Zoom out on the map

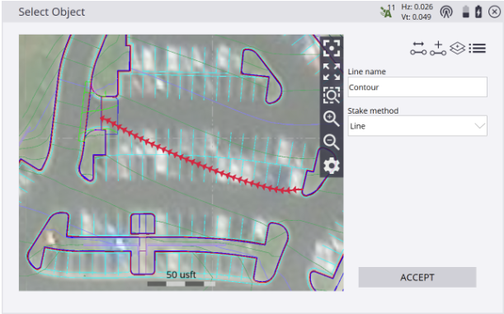pyautogui.click(x=332, y=142)
